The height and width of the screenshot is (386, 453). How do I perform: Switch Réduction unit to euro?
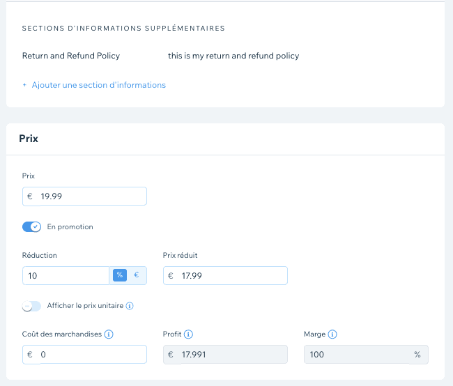coord(137,275)
